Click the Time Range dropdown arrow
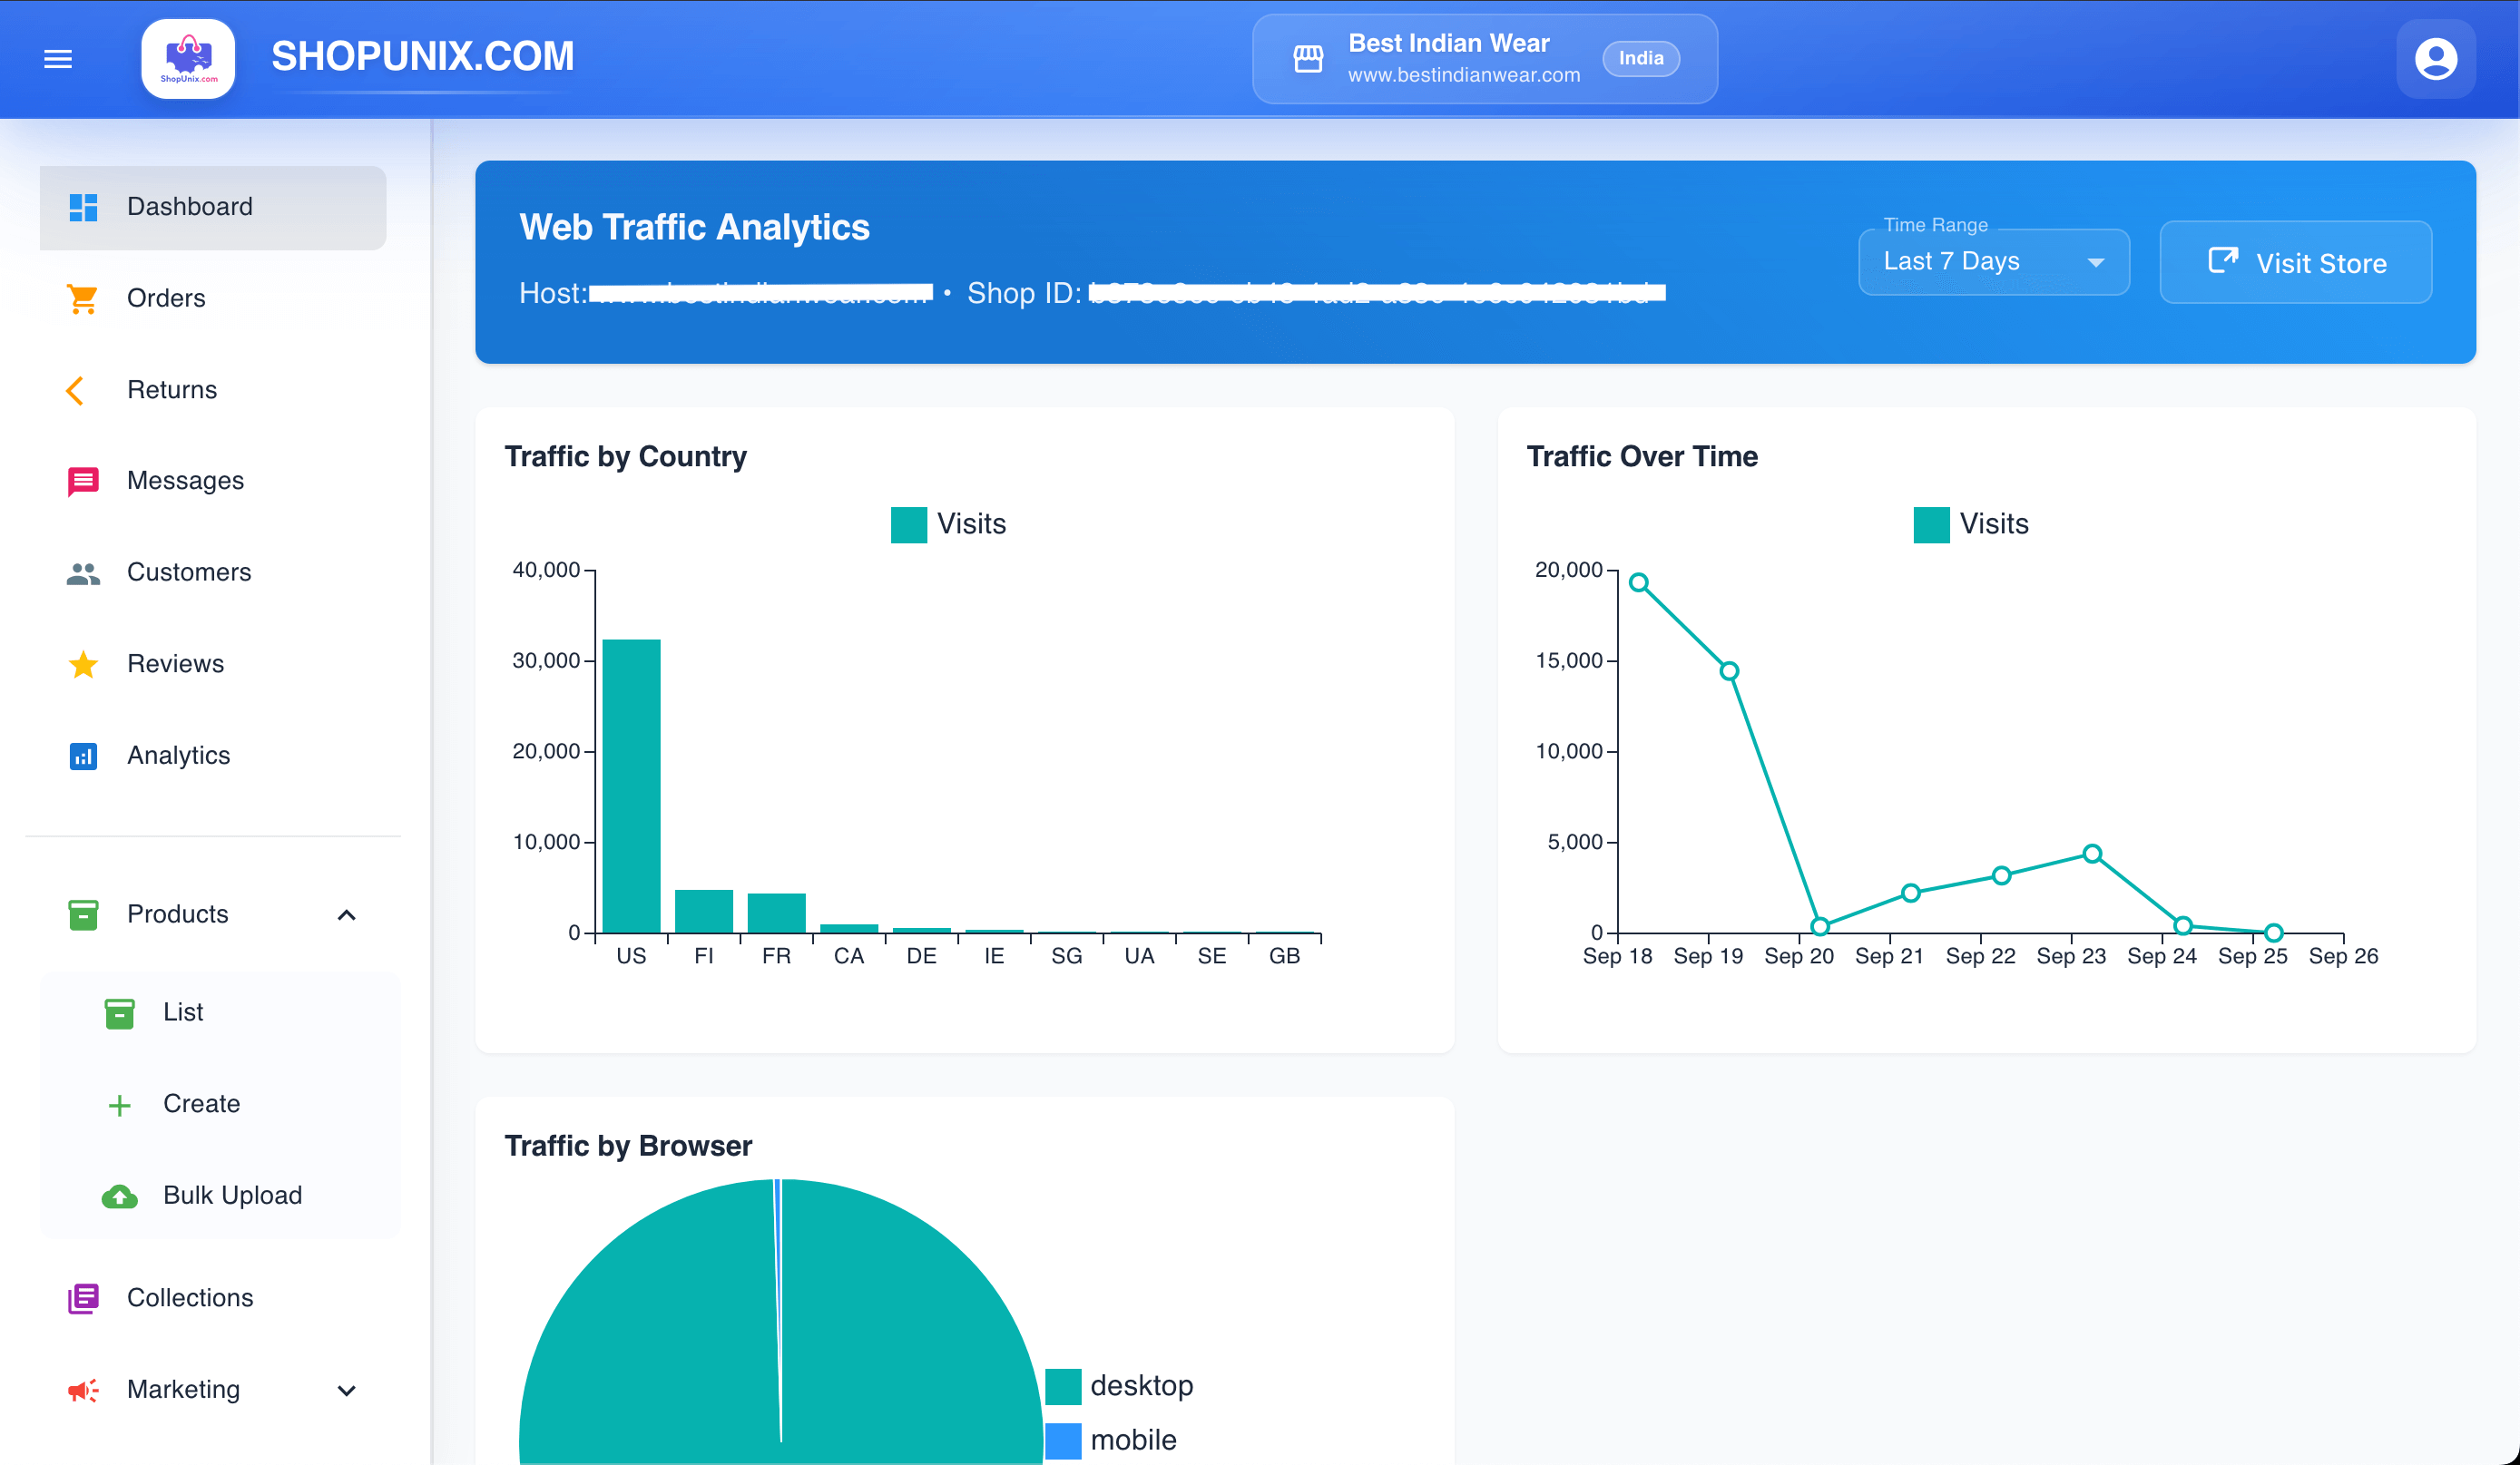This screenshot has width=2520, height=1465. click(x=2095, y=263)
